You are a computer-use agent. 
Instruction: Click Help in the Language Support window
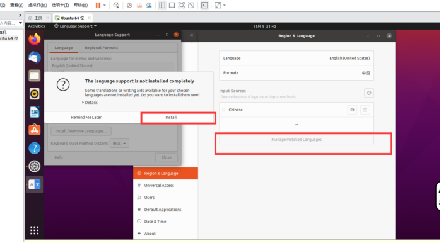tap(59, 157)
